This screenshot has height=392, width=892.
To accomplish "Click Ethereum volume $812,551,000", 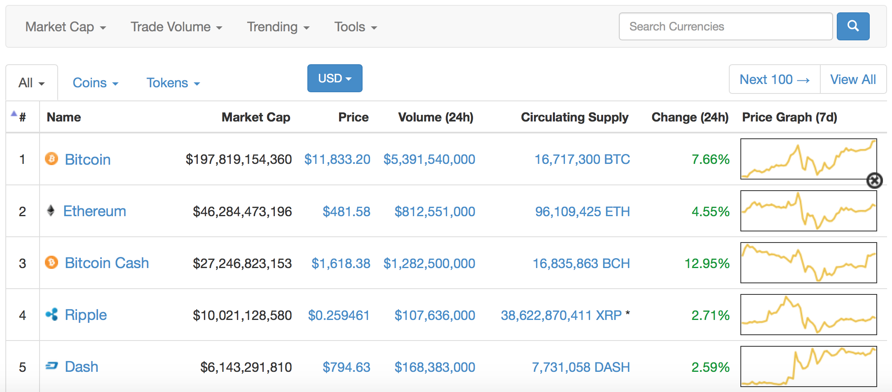I will tap(435, 212).
